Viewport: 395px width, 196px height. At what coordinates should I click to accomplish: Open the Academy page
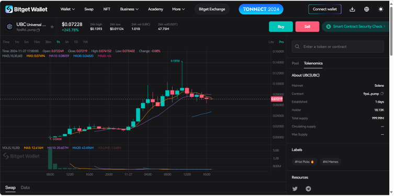pyautogui.click(x=155, y=9)
